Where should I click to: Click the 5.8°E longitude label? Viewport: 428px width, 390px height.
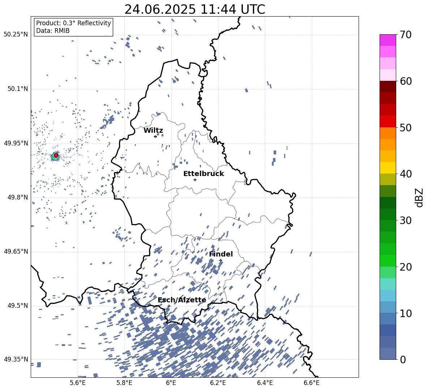click(x=124, y=383)
